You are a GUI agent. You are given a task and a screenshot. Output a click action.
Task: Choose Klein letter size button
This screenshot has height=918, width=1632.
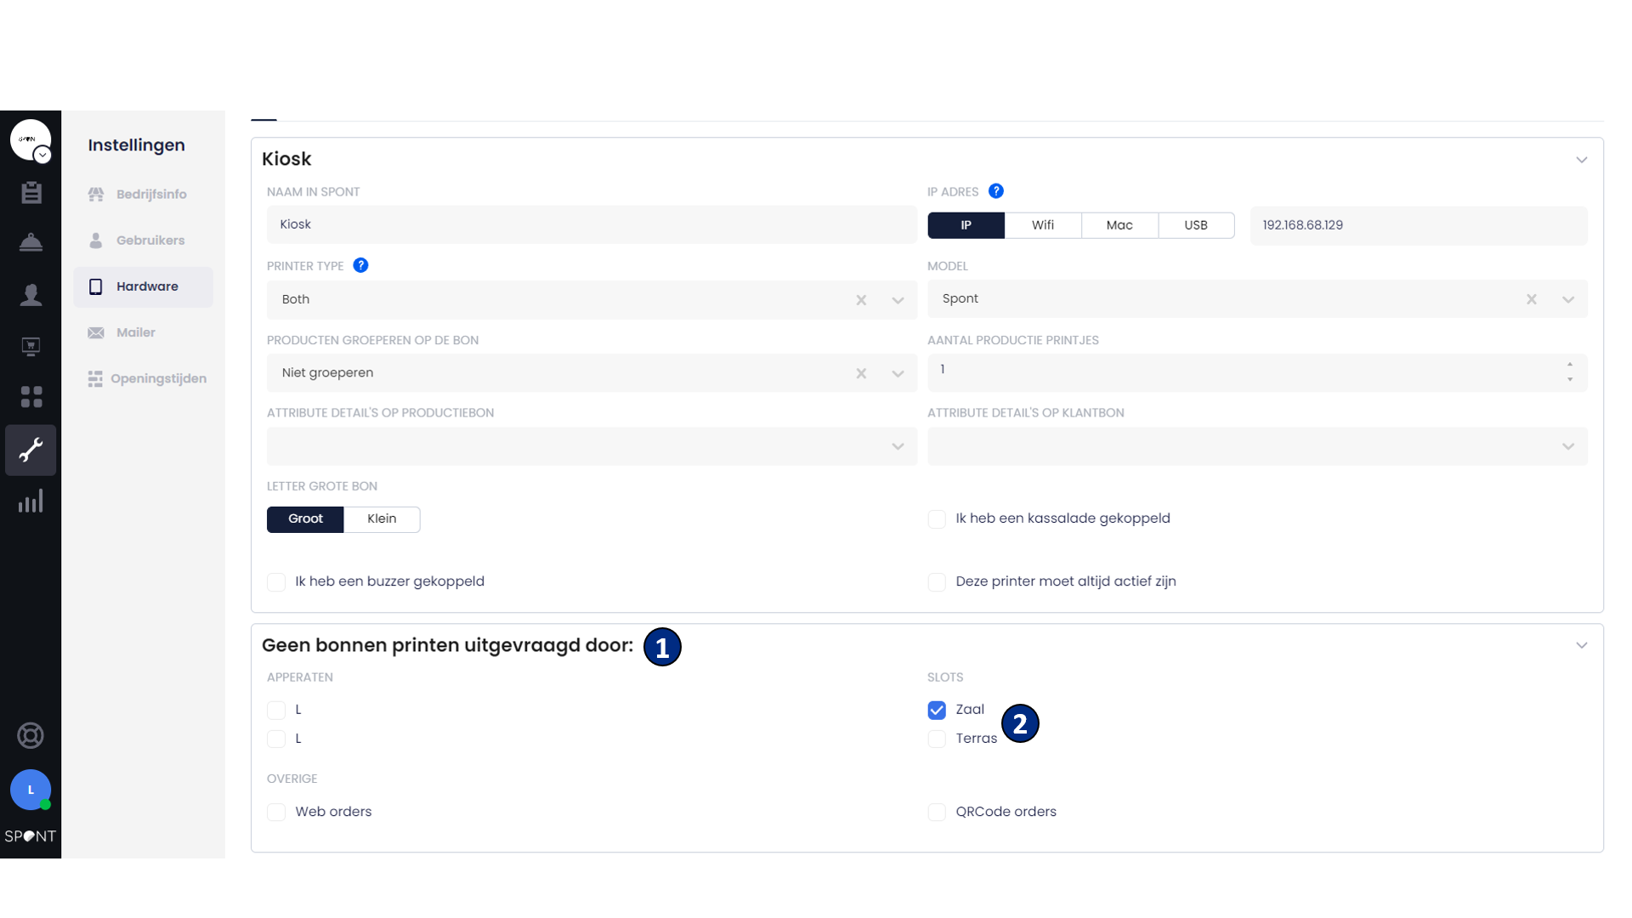pyautogui.click(x=382, y=519)
